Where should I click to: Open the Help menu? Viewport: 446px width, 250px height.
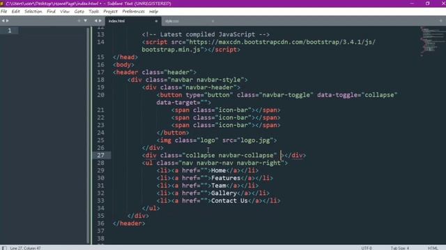tap(153, 11)
